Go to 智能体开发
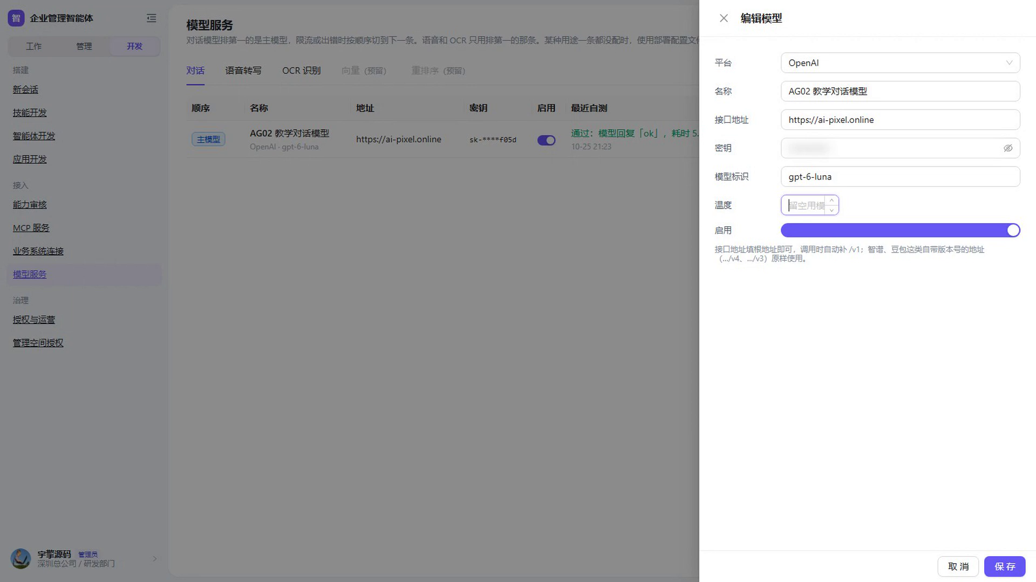 (x=34, y=136)
